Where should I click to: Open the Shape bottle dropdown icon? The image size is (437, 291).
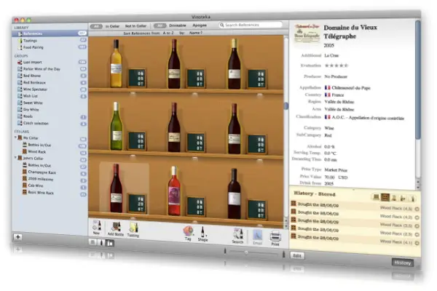click(x=202, y=234)
